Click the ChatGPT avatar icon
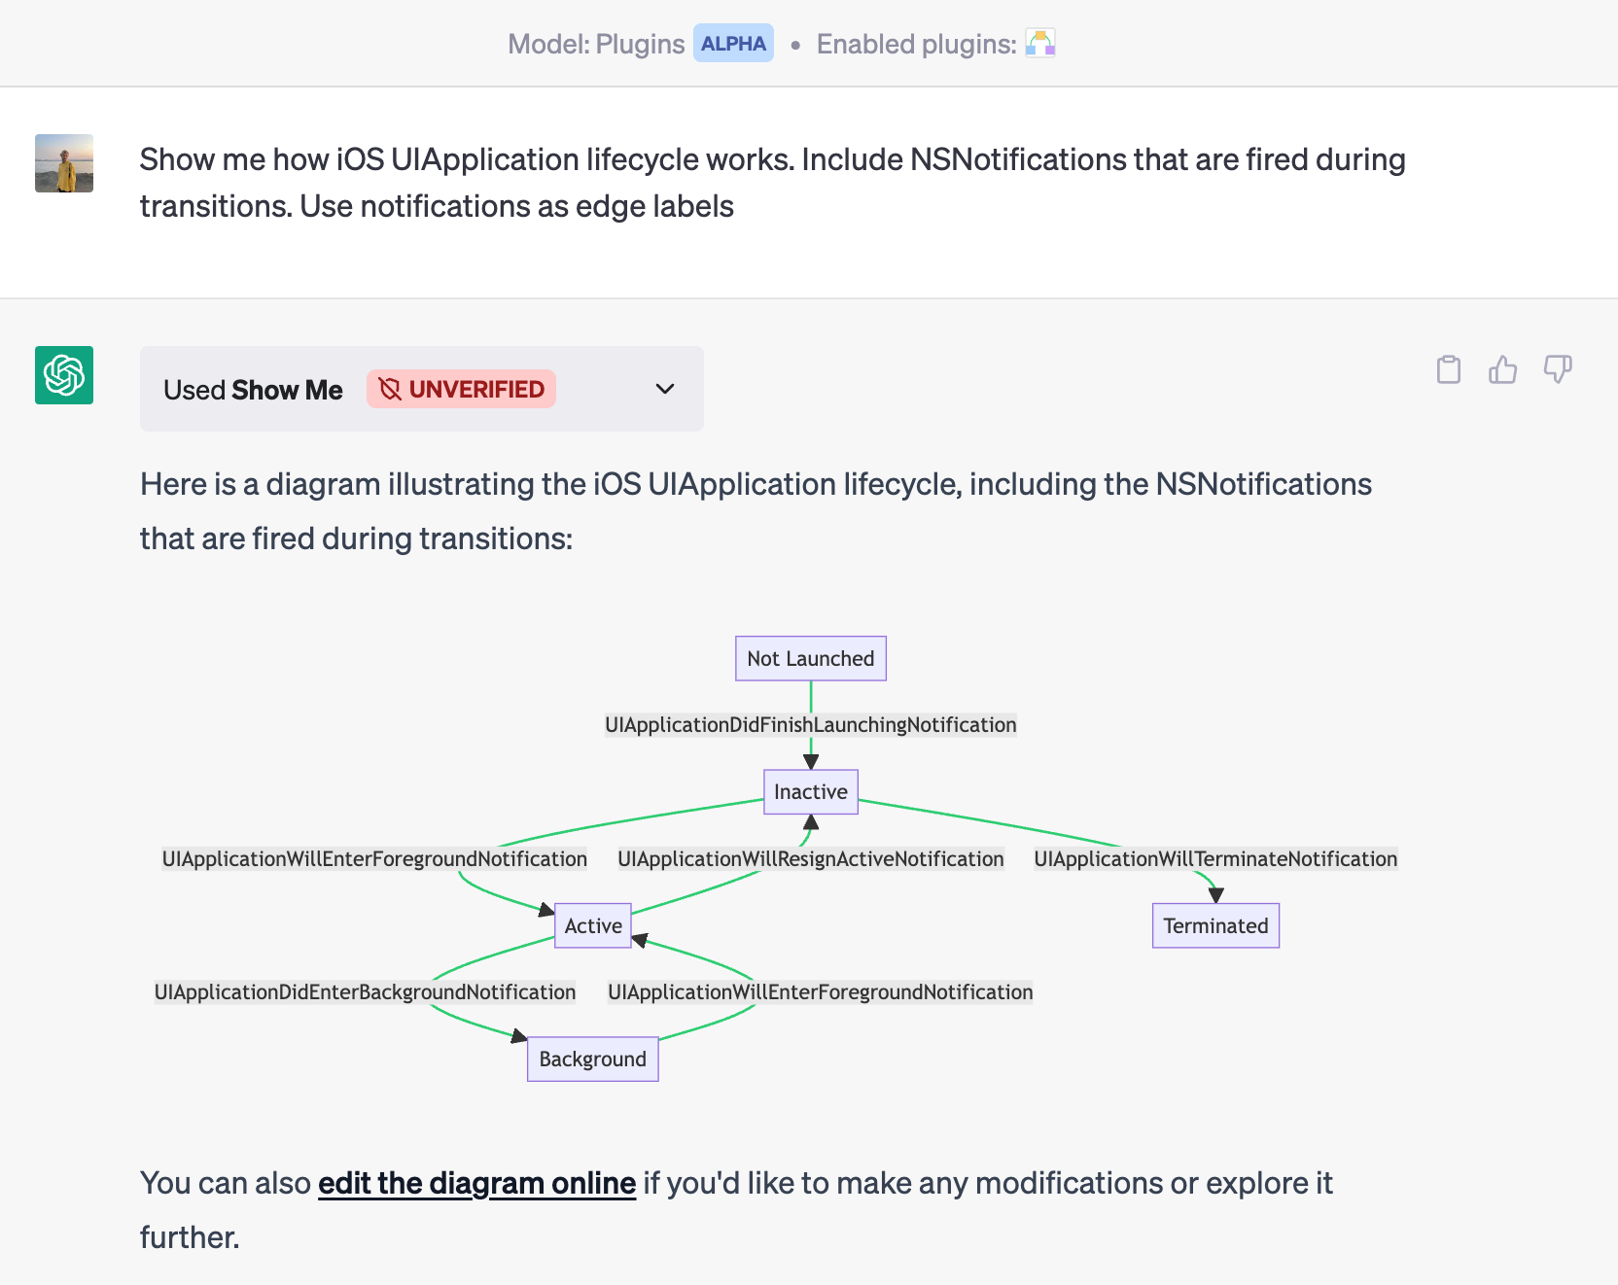Screen dimensions: 1618x1285 (x=63, y=376)
